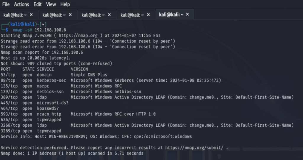This screenshot has height=160, width=303.
Task: Switch to the fourth kali@kali terminal tab
Action: coord(132,15)
